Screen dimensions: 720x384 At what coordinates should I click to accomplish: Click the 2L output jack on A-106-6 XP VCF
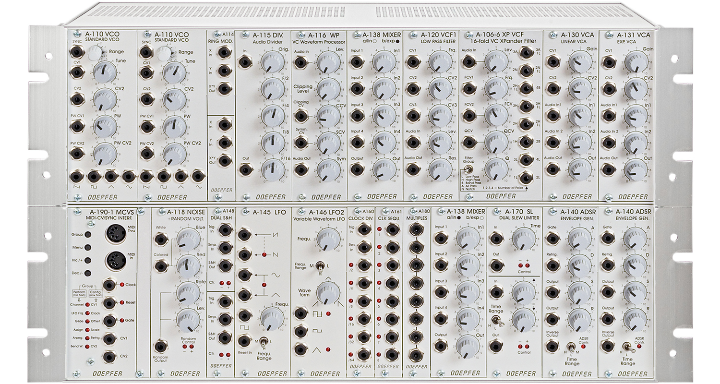click(x=526, y=178)
